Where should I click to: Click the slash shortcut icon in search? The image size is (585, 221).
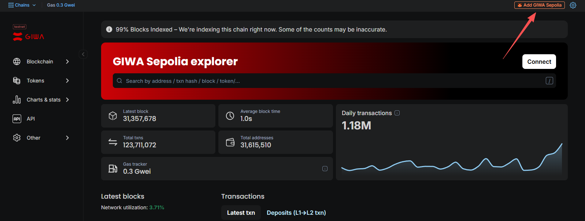point(549,81)
